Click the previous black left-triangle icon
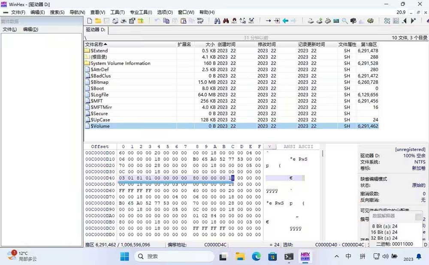The width and height of the screenshot is (429, 265). pos(405,21)
